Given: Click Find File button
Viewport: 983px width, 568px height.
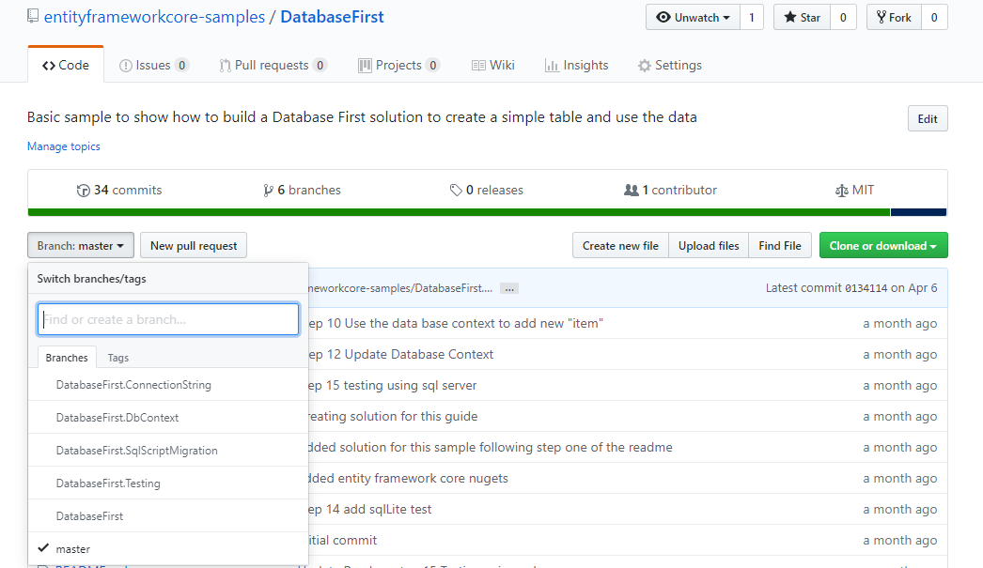Looking at the screenshot, I should pyautogui.click(x=780, y=245).
